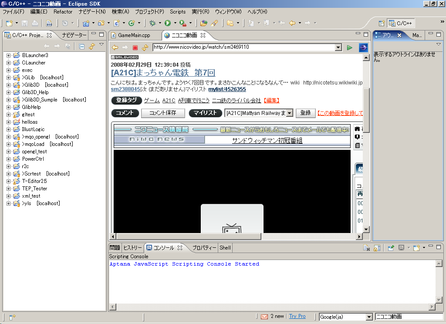Click the Build (binary 010) toolbar icon
Viewport: 446px width, 324px height.
(49, 23)
